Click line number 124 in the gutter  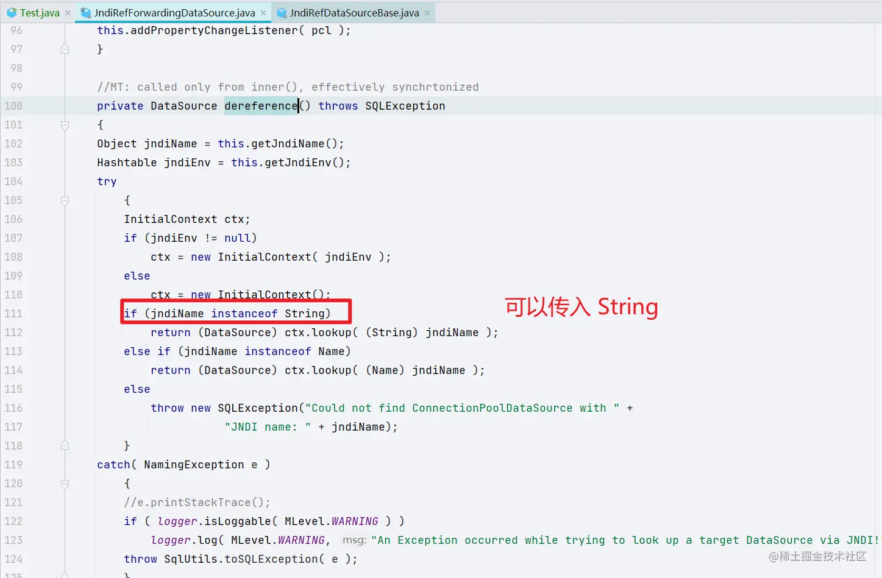13,559
